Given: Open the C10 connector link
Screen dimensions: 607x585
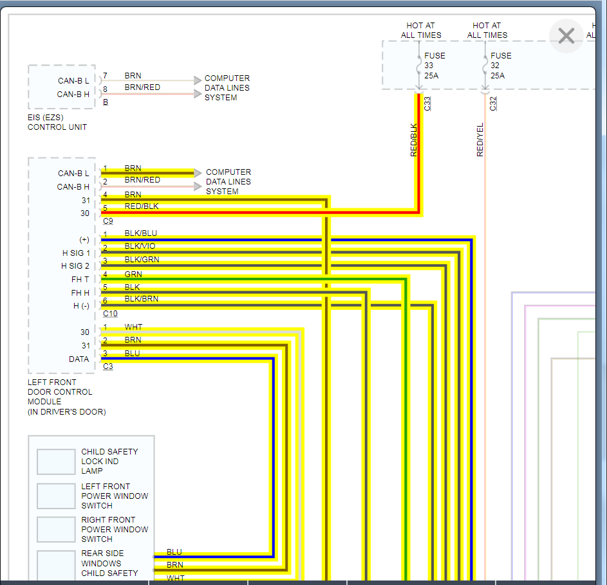Looking at the screenshot, I should point(110,314).
